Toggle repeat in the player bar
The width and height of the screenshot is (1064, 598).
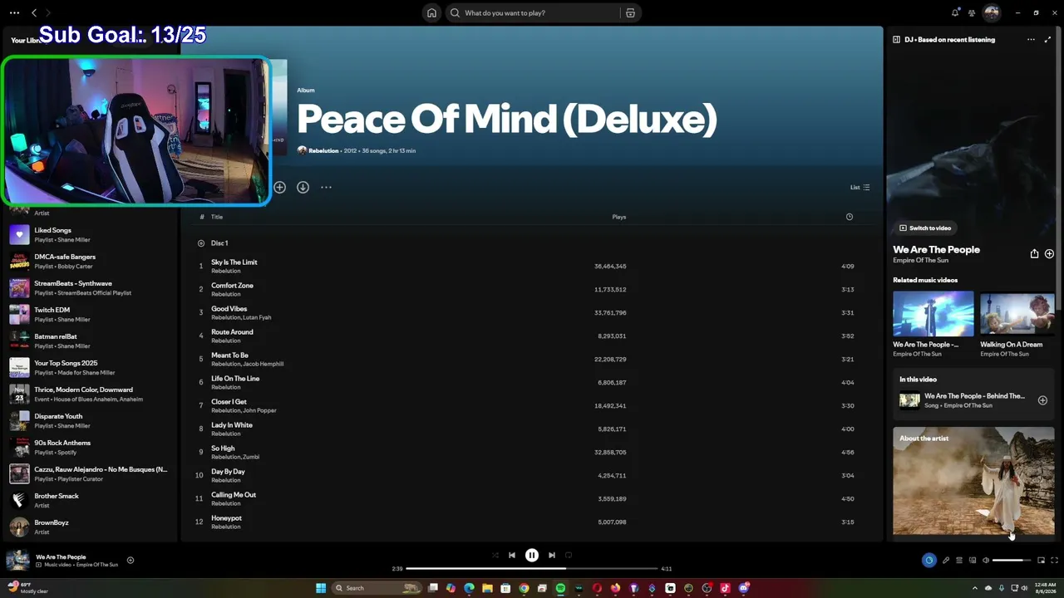tap(569, 556)
